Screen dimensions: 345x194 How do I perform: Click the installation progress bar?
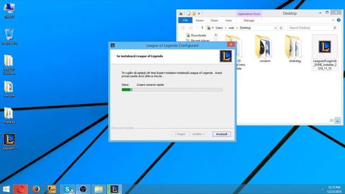(172, 89)
